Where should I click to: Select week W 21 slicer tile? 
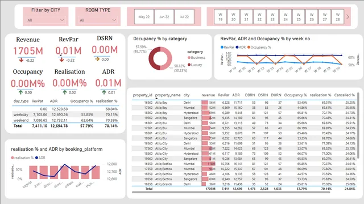[246, 17]
